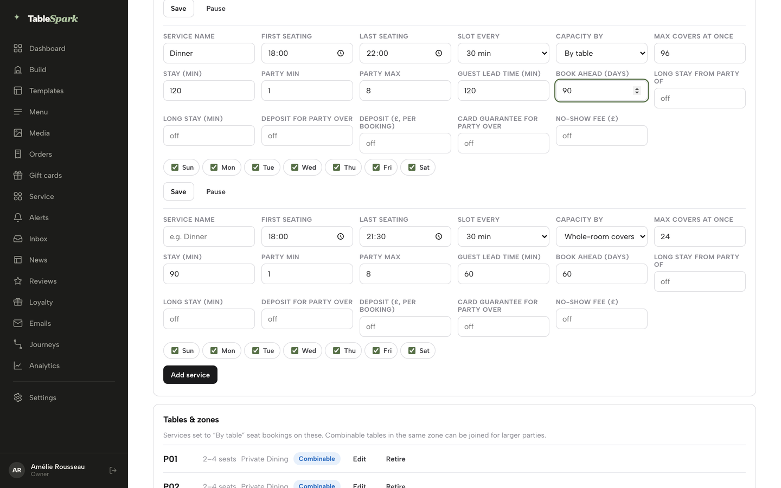This screenshot has height=488, width=781.
Task: Toggle Fri checkbox in the new service form
Action: [376, 350]
